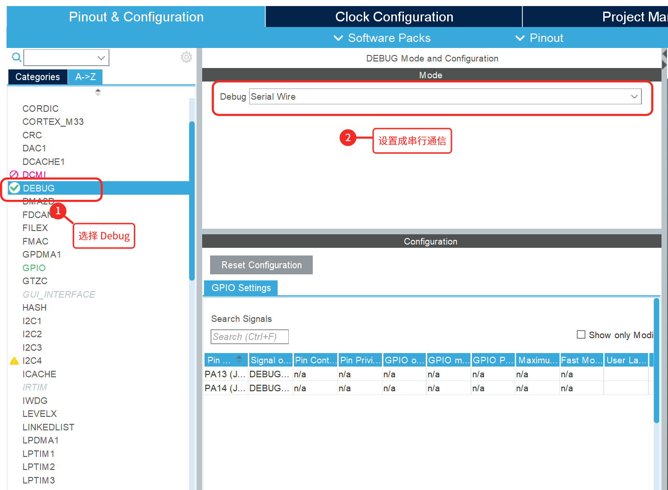668x490 pixels.
Task: Select LPTIM3 in the list
Action: (39, 480)
